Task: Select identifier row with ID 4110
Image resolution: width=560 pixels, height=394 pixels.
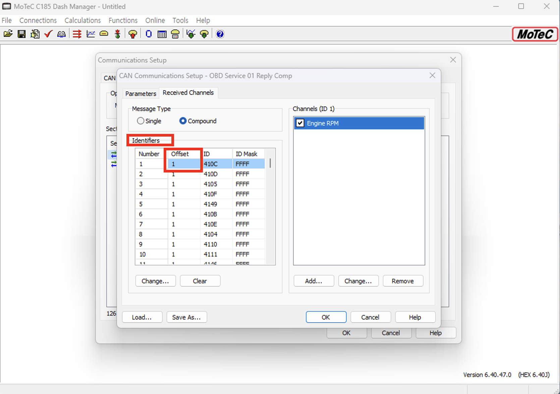Action: pos(200,244)
